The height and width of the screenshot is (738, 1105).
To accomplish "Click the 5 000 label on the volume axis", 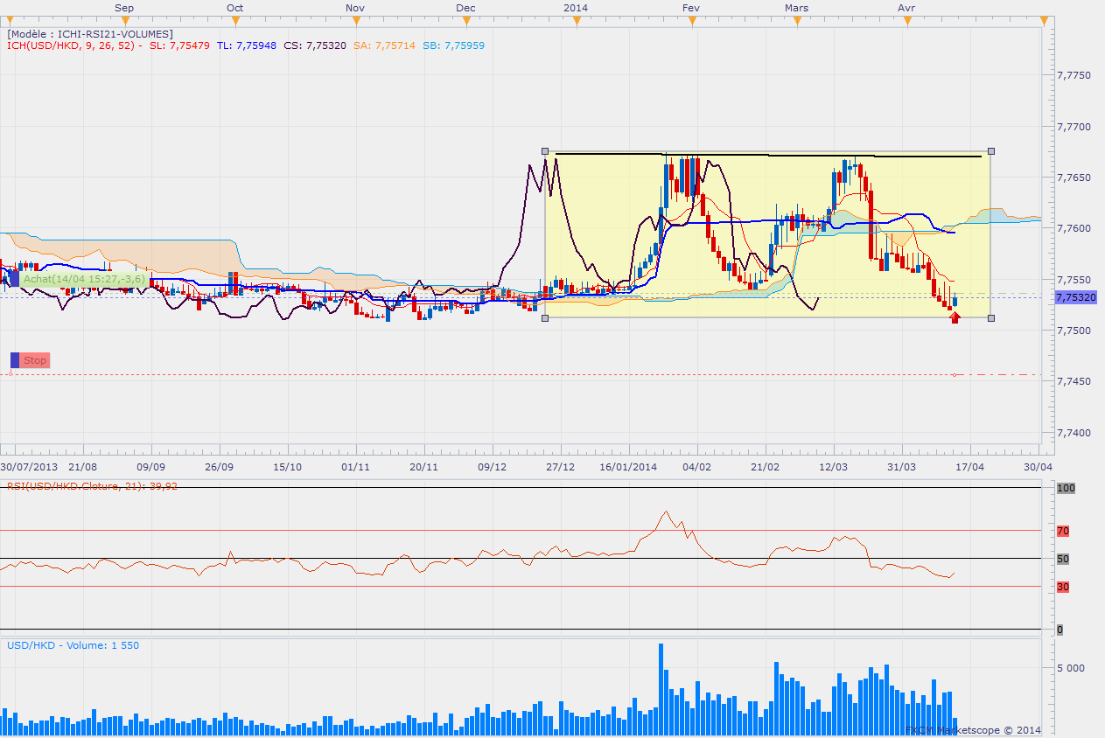I will click(1070, 667).
